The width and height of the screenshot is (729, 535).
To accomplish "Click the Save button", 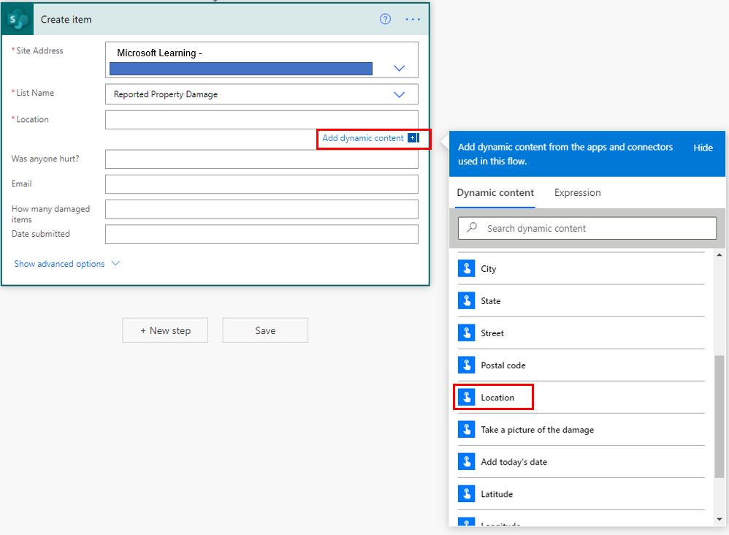I will click(265, 330).
